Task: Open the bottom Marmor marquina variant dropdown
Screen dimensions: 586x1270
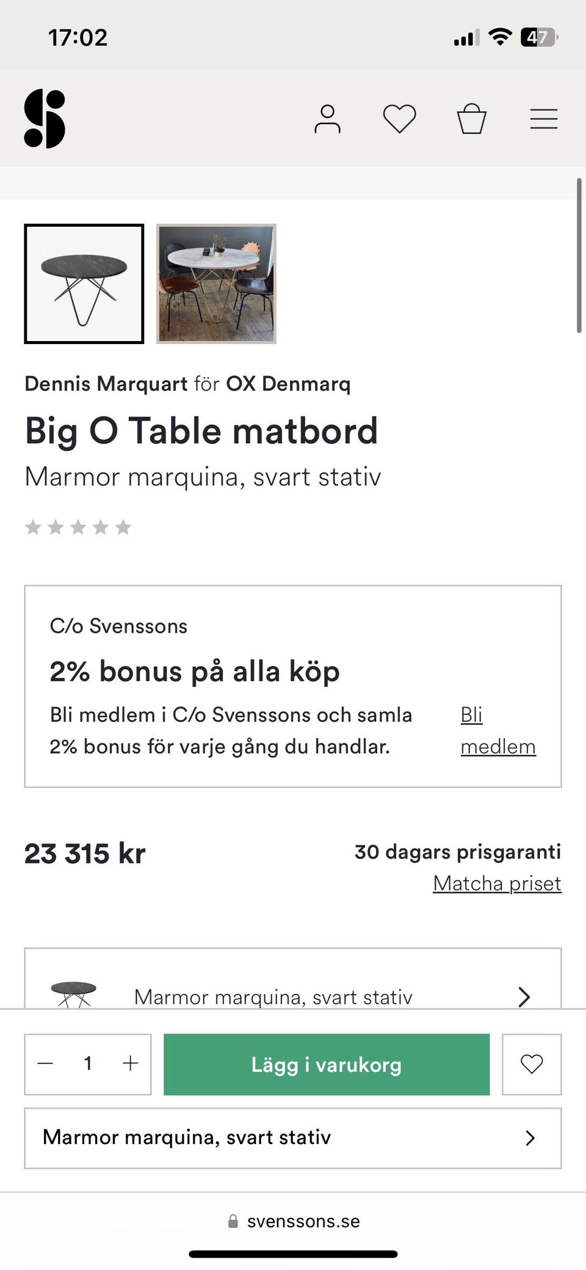Action: [293, 1137]
